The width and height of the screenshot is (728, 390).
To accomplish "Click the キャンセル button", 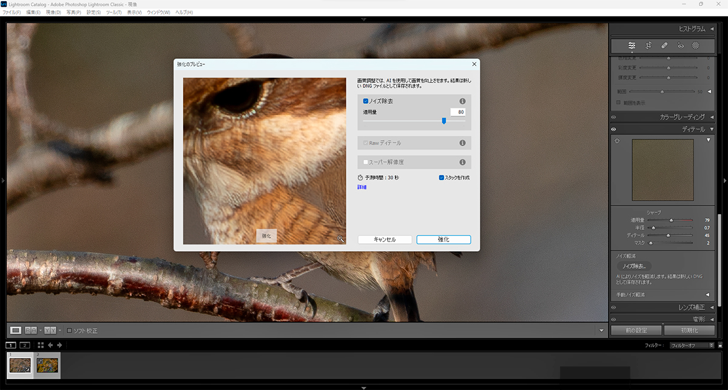I will tap(385, 240).
